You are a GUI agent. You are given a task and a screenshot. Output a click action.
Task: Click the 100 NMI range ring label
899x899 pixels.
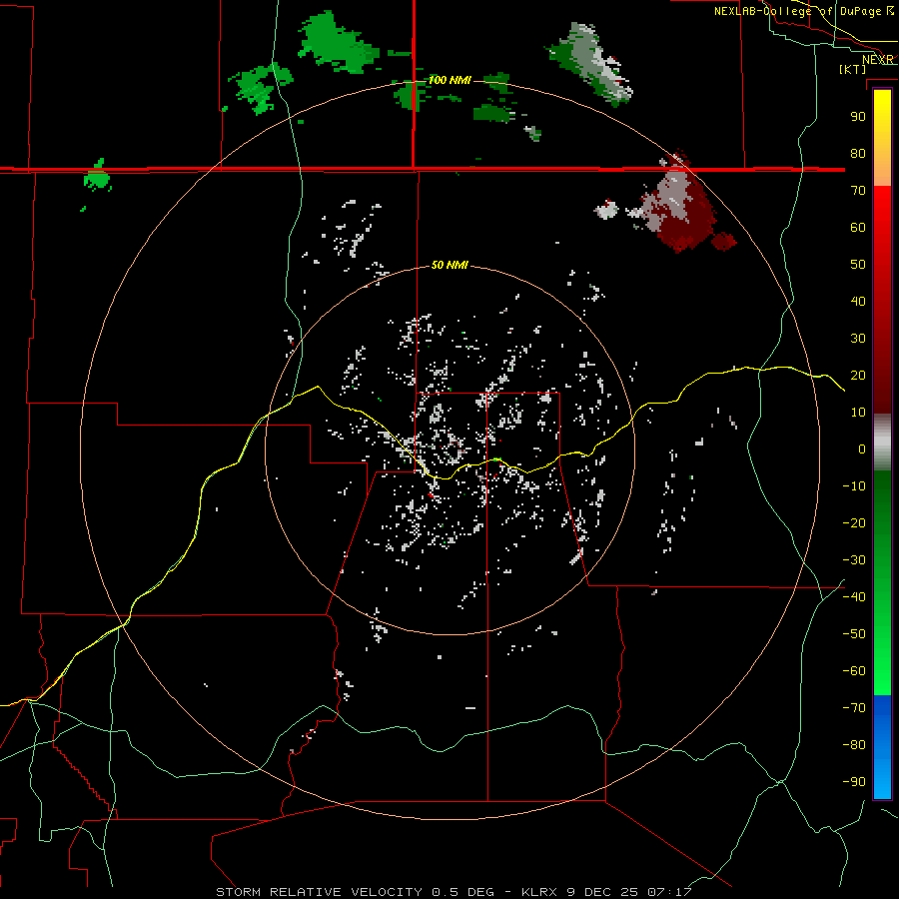click(x=450, y=80)
